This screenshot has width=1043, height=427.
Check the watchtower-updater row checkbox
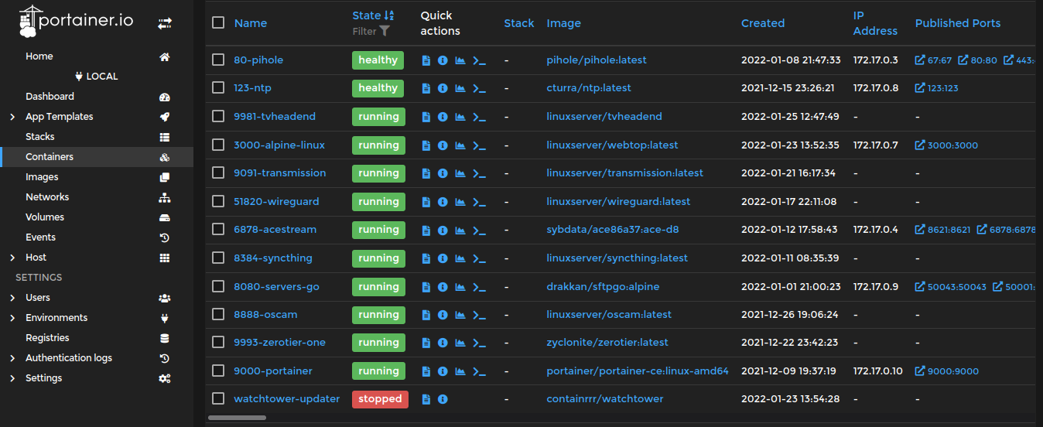pos(218,399)
